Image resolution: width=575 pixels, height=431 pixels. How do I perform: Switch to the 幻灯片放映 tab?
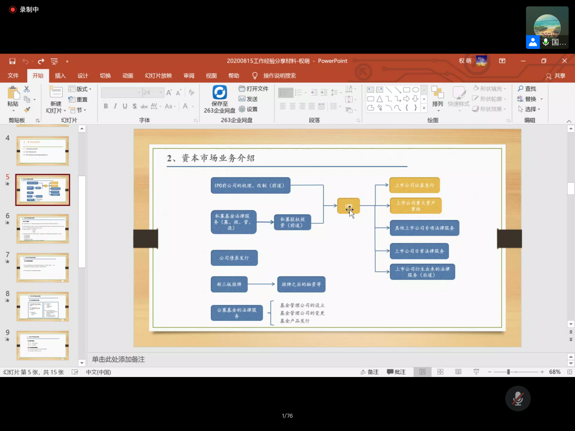coord(158,76)
